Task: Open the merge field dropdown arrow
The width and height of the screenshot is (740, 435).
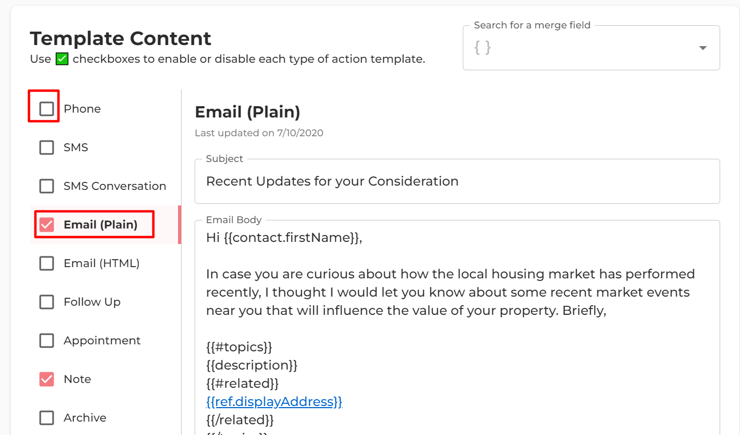Action: [x=702, y=48]
